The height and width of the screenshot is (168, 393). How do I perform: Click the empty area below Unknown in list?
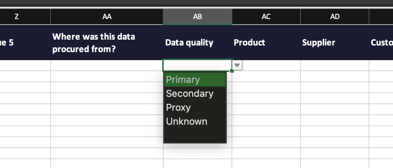pyautogui.click(x=195, y=135)
